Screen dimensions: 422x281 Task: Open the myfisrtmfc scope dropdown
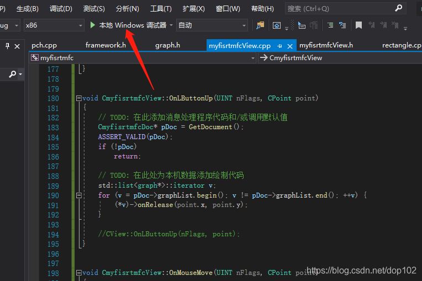point(143,58)
